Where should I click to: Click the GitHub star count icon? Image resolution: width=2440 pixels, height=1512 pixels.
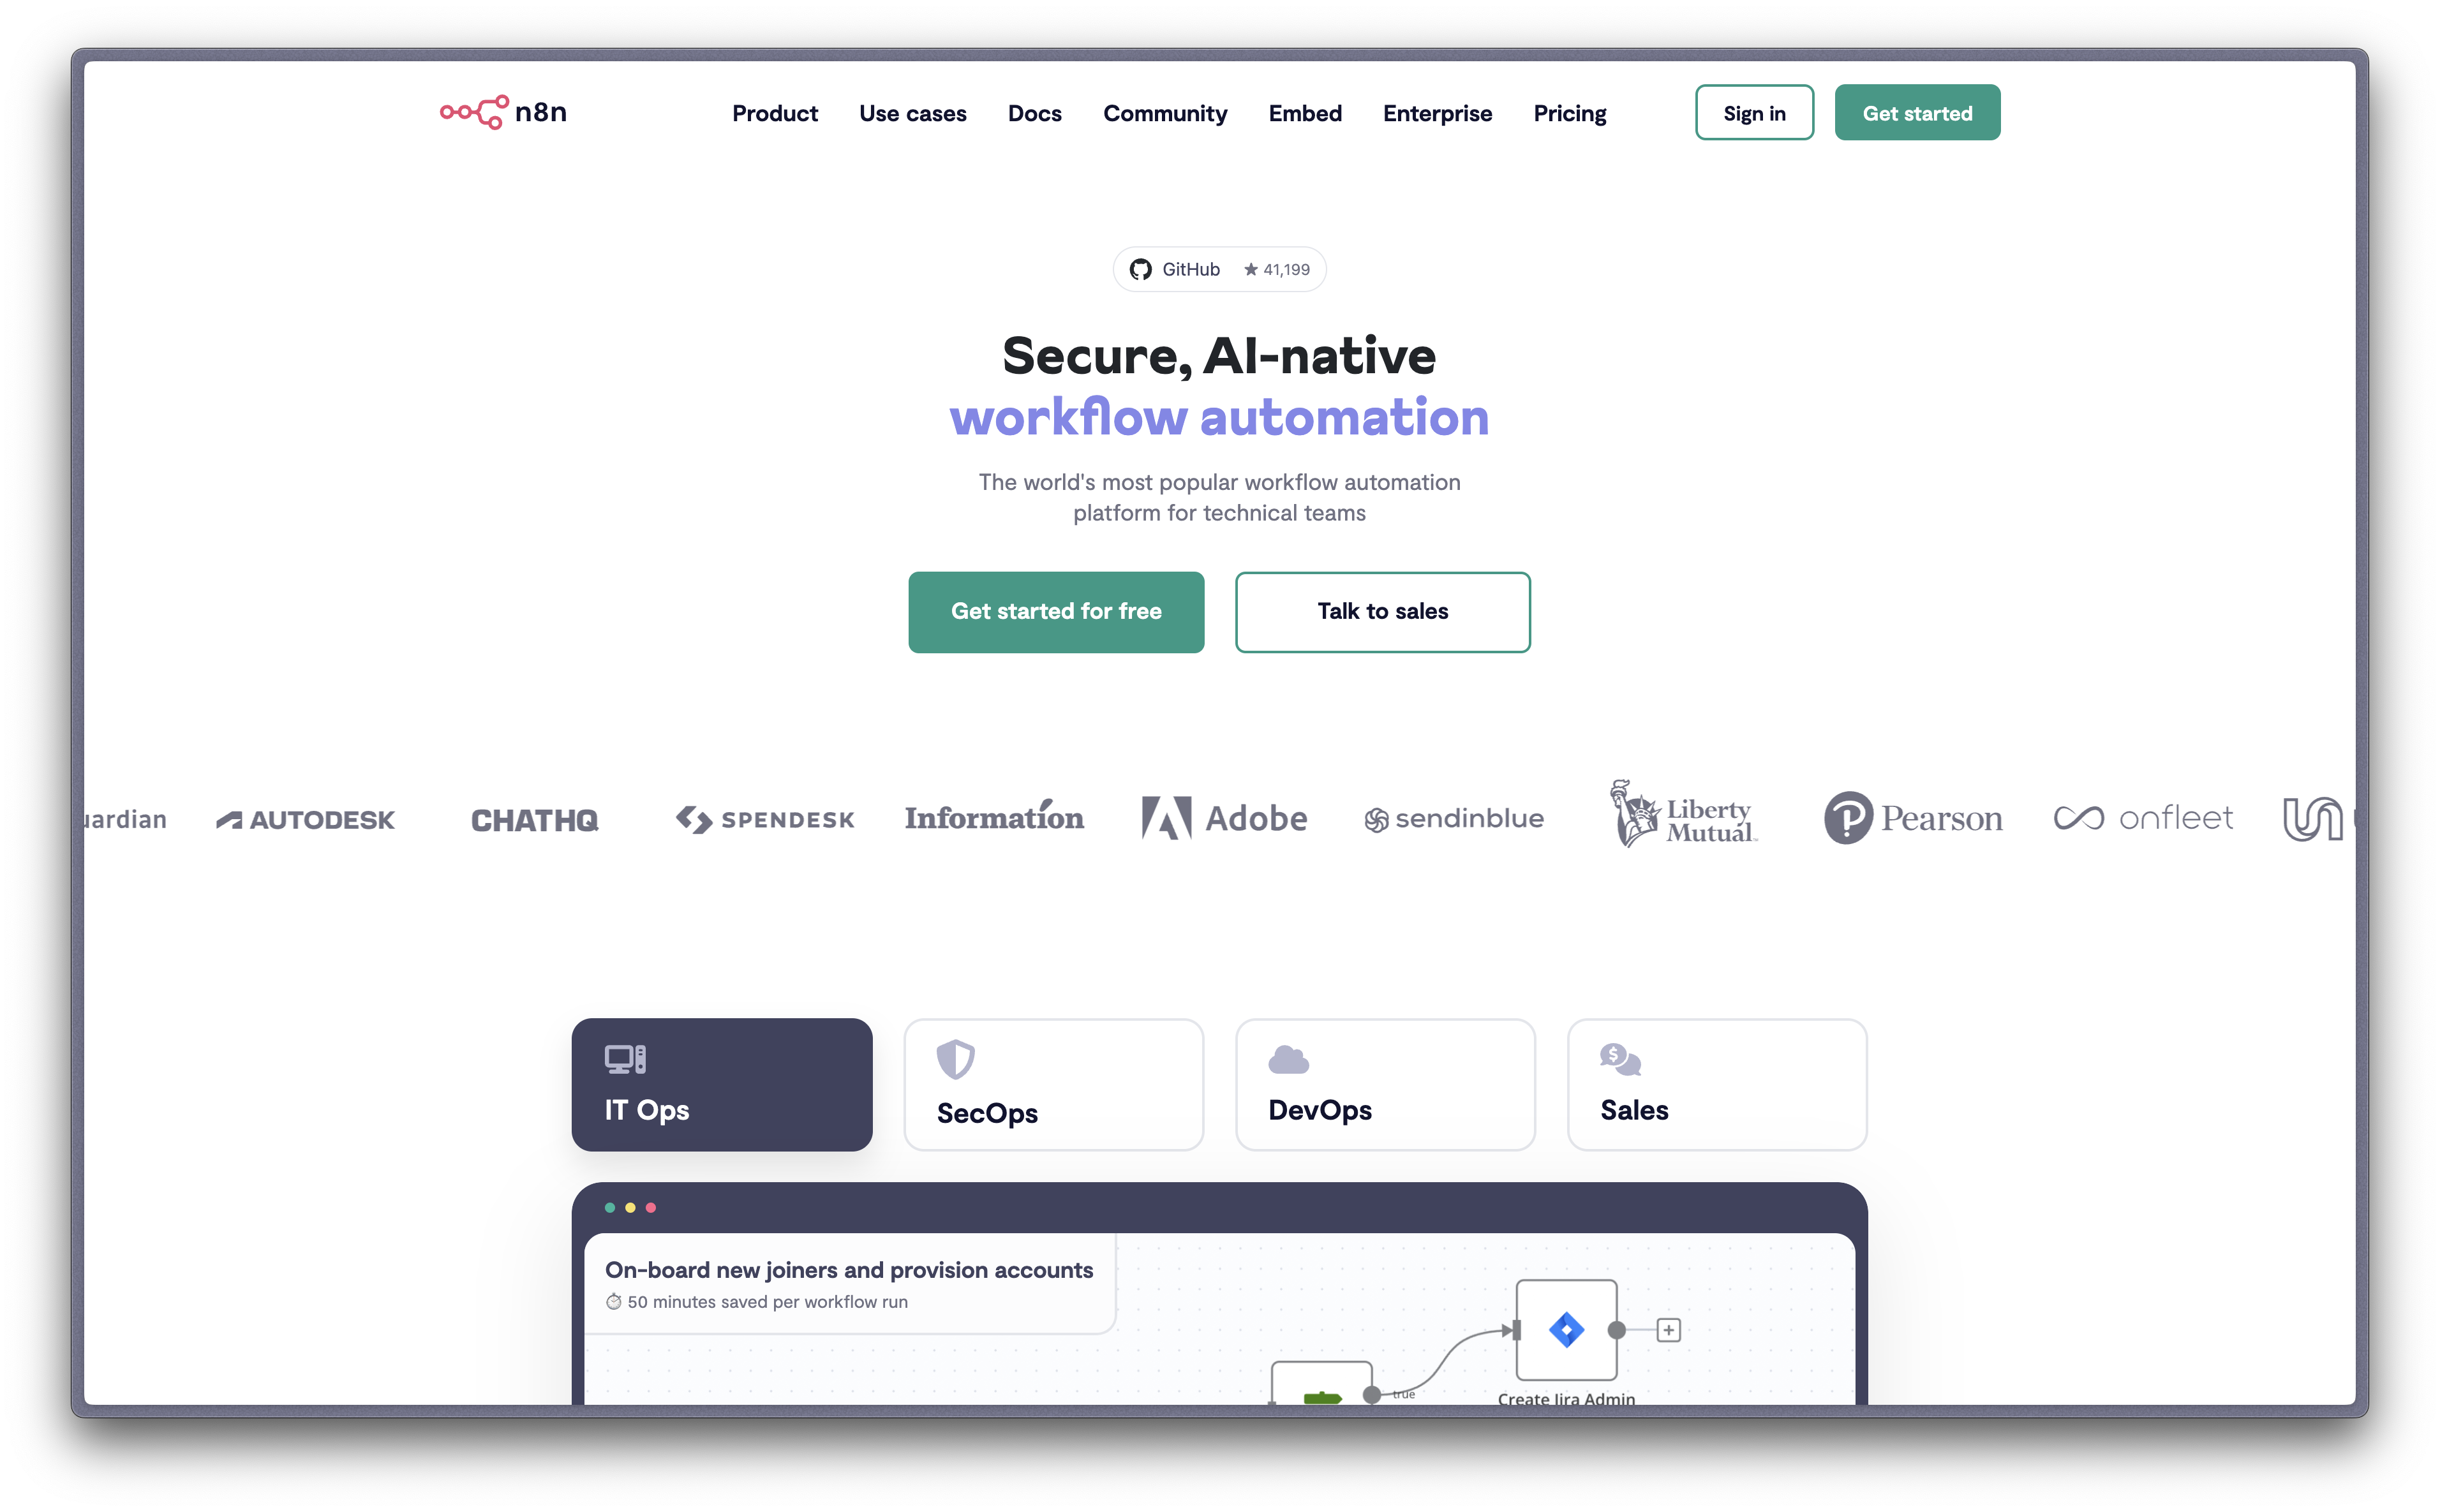(x=1250, y=269)
